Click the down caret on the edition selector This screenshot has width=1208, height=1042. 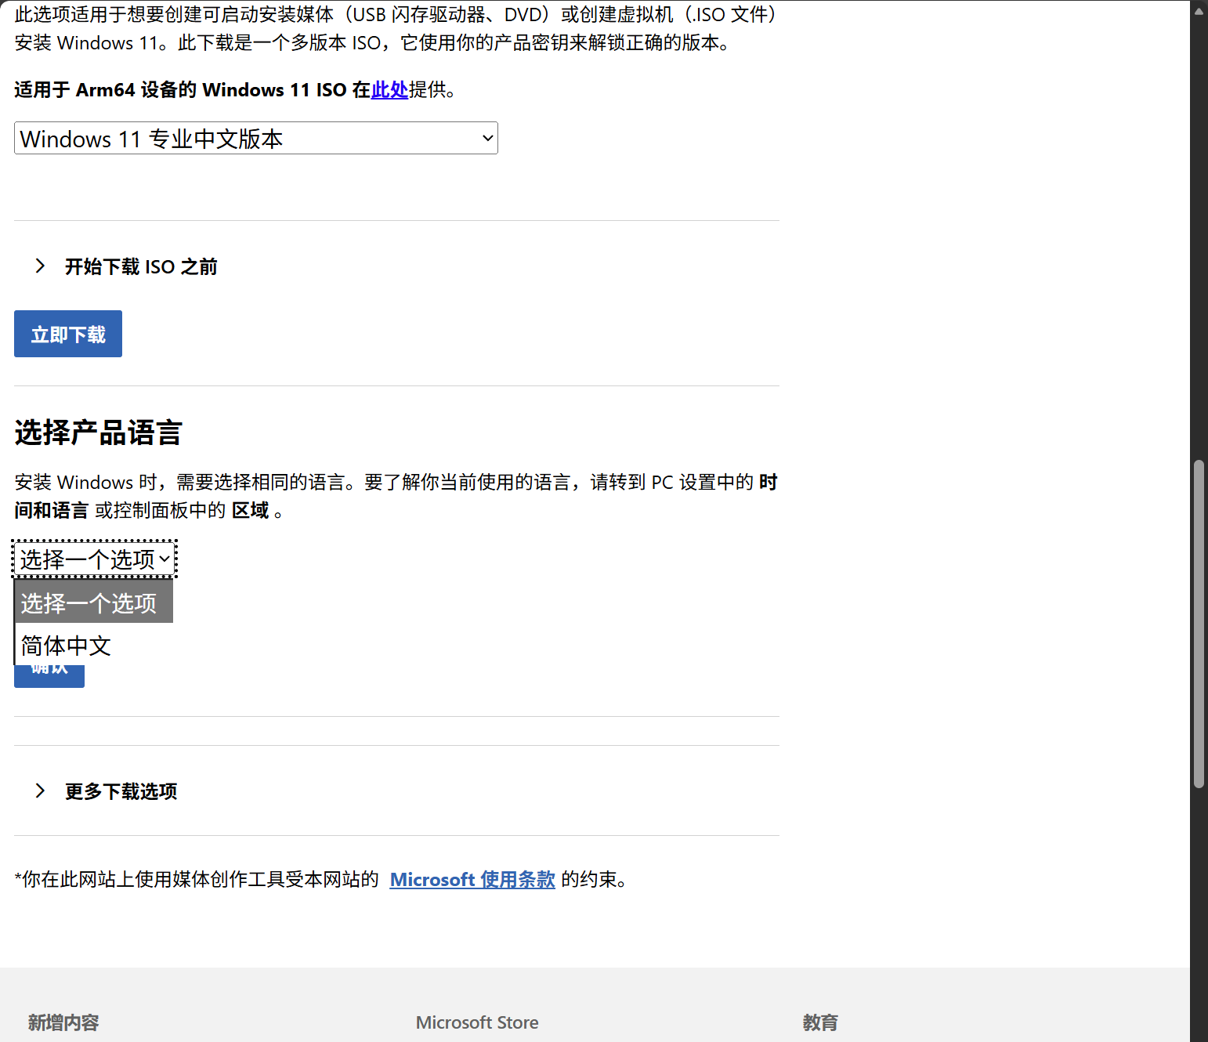coord(487,139)
